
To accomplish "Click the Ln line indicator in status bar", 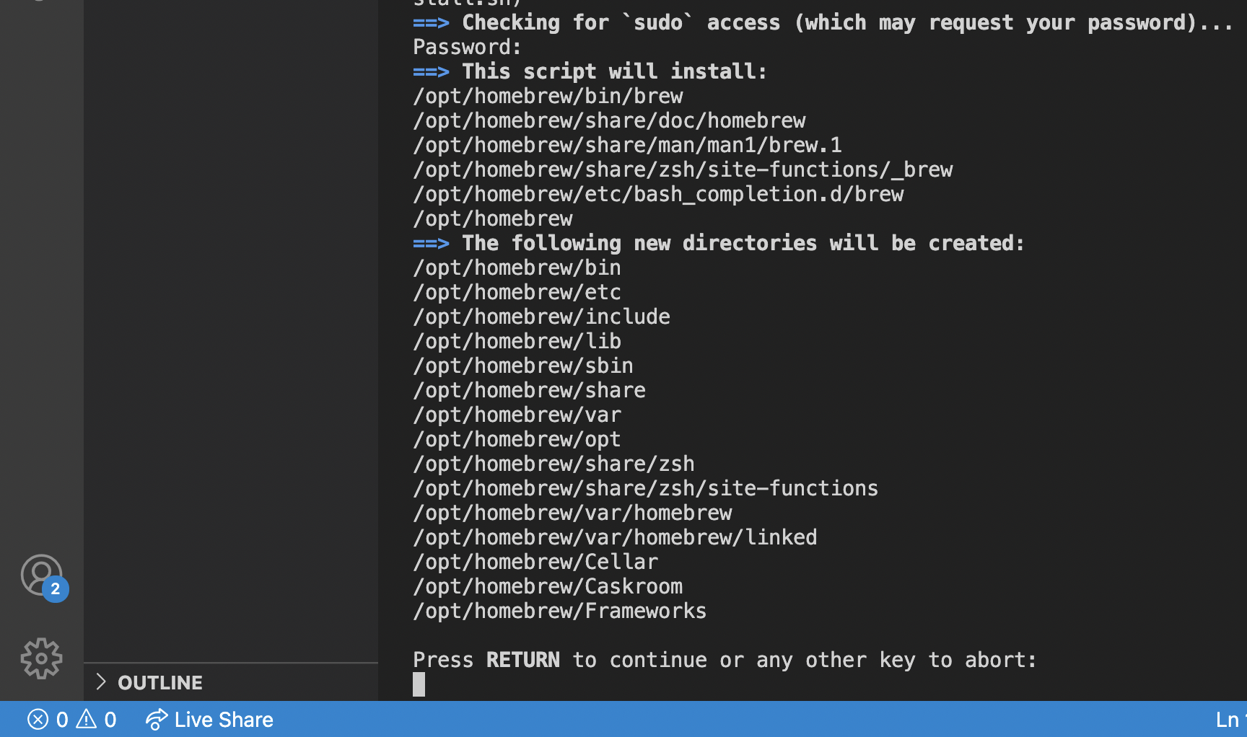I will click(1229, 719).
